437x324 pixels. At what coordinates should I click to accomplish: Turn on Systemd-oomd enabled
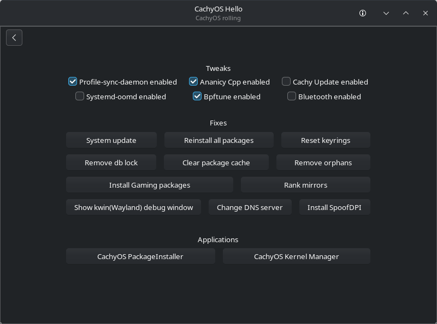pos(80,97)
